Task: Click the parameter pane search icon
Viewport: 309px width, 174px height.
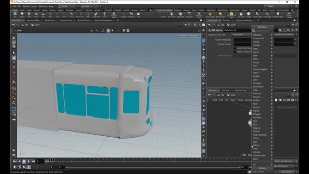Action: pos(288,30)
